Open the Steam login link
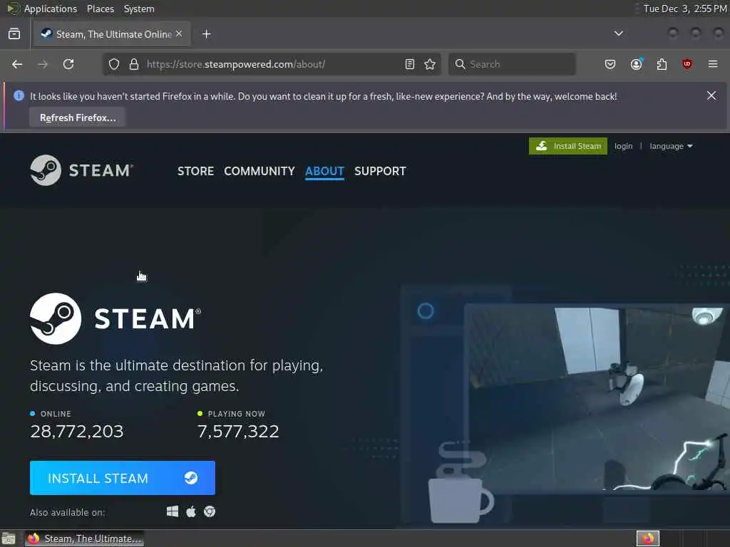The image size is (730, 547). (623, 146)
